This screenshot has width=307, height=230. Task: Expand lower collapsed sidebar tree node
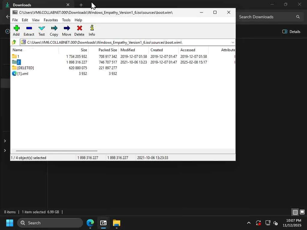click(5, 150)
